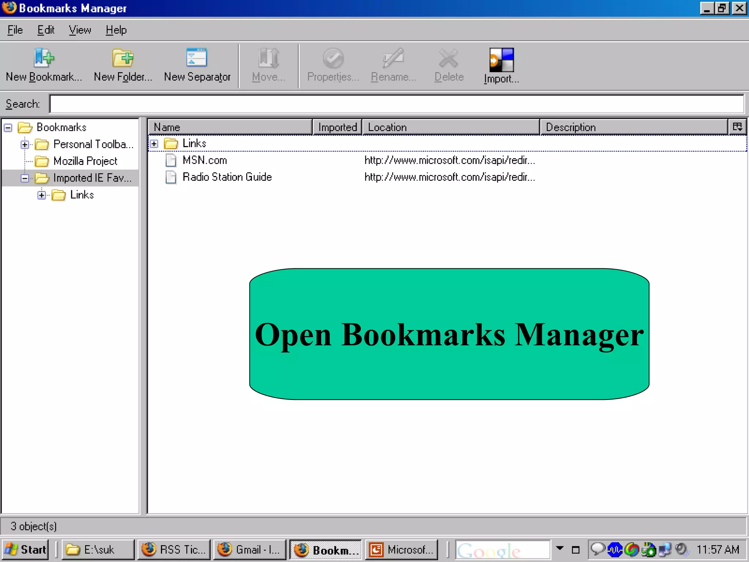Click the Rename toolbar icon

point(393,58)
